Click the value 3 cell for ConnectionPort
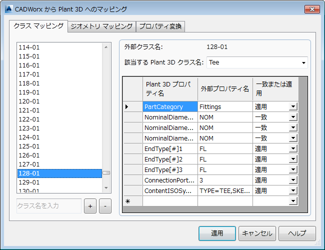This screenshot has width=325, height=250. [x=225, y=180]
